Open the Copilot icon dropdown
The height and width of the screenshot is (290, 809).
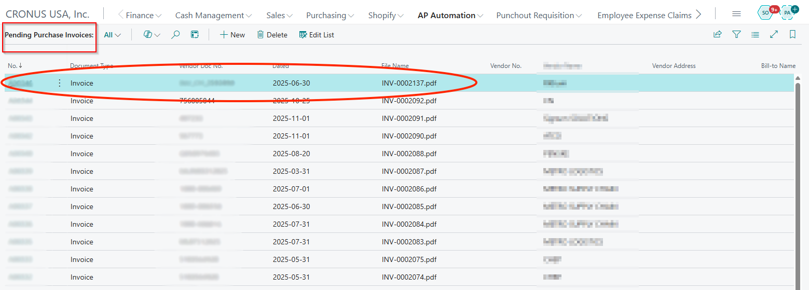click(x=152, y=35)
